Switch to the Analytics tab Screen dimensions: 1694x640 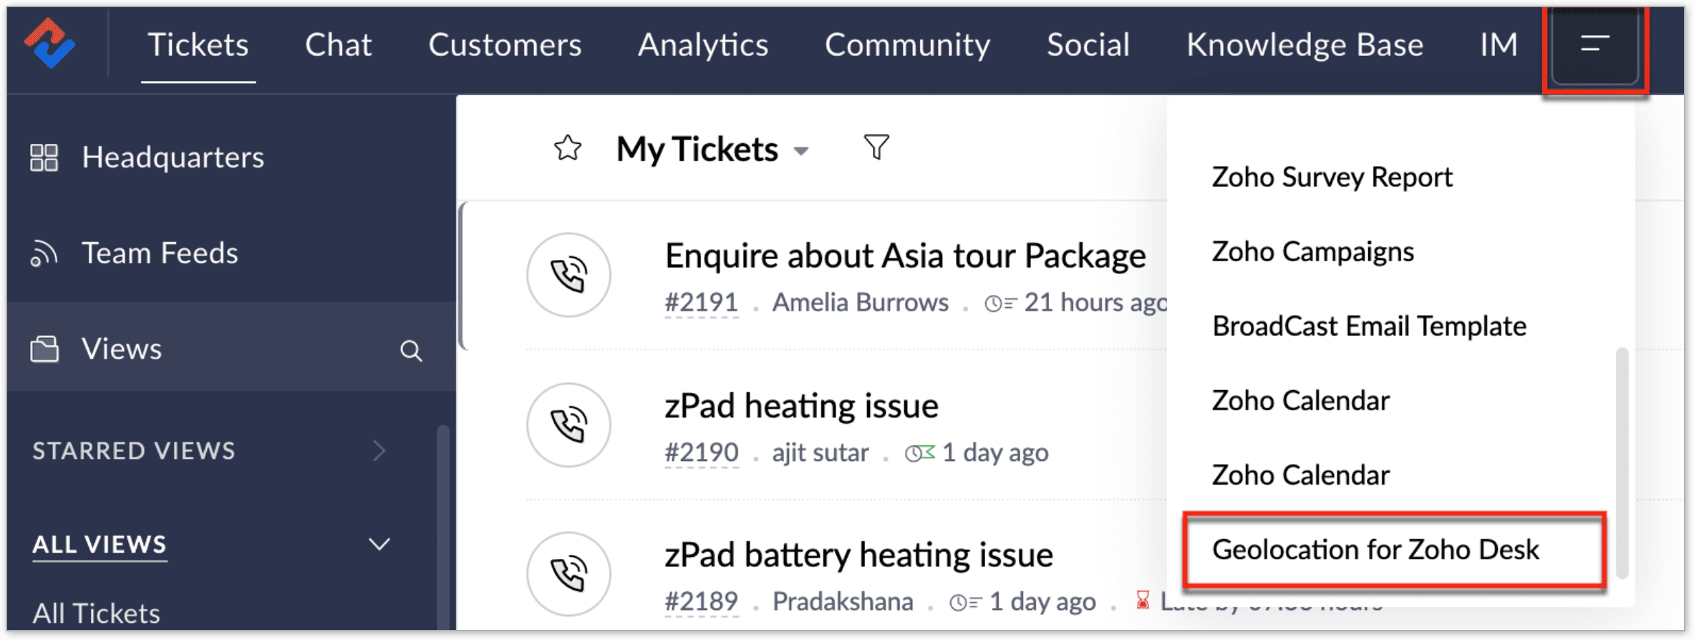pos(702,44)
